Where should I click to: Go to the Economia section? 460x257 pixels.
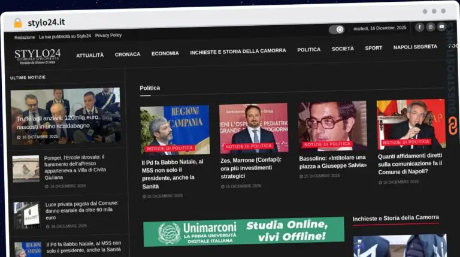(165, 53)
